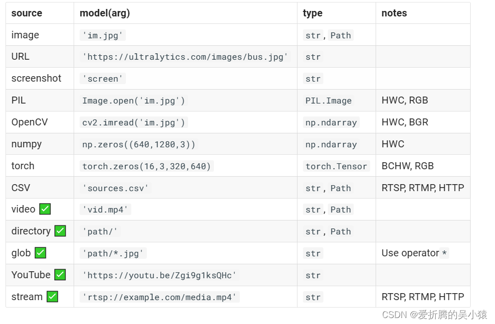Click the torch.Tensor type label
Image resolution: width=495 pixels, height=324 pixels.
tap(336, 166)
